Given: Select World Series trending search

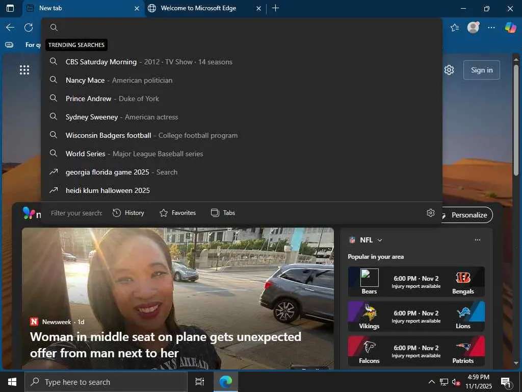Looking at the screenshot, I should pos(85,154).
